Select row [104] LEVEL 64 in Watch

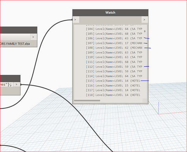tap(114, 29)
